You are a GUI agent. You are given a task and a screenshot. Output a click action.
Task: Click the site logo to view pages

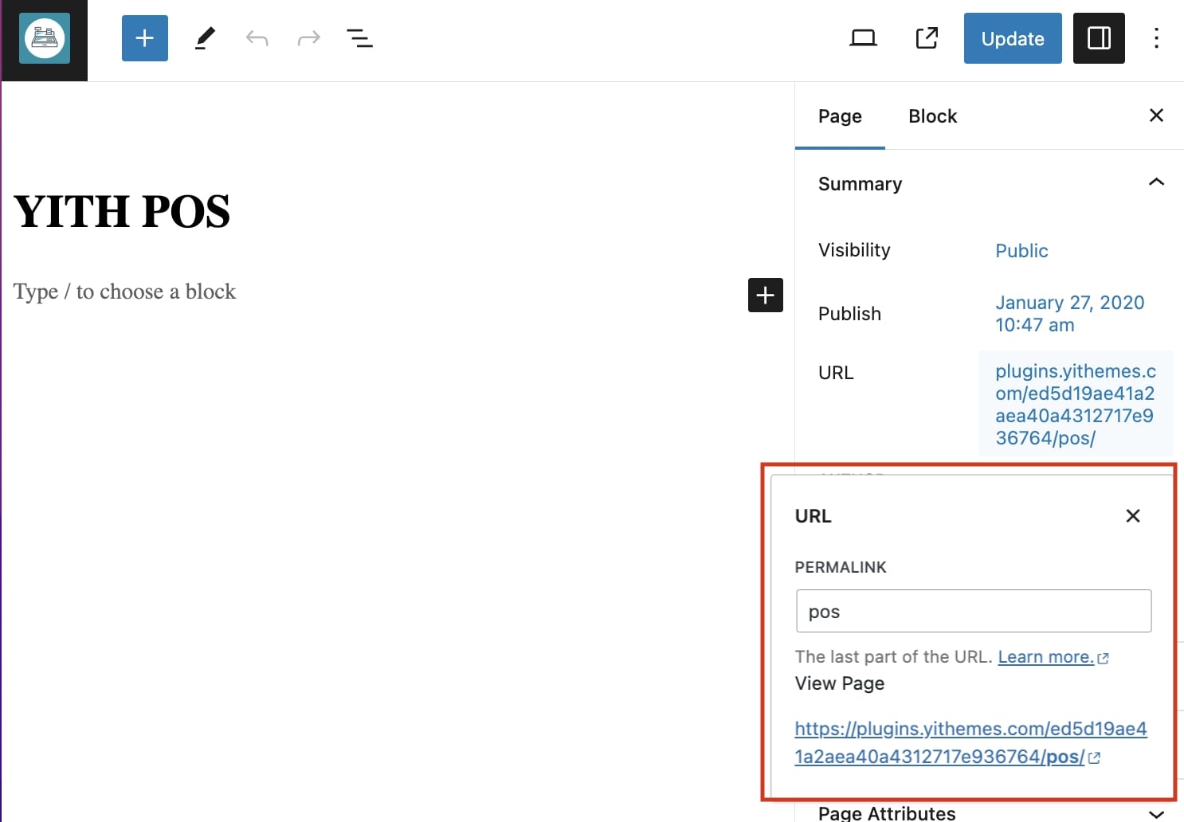[x=45, y=39]
